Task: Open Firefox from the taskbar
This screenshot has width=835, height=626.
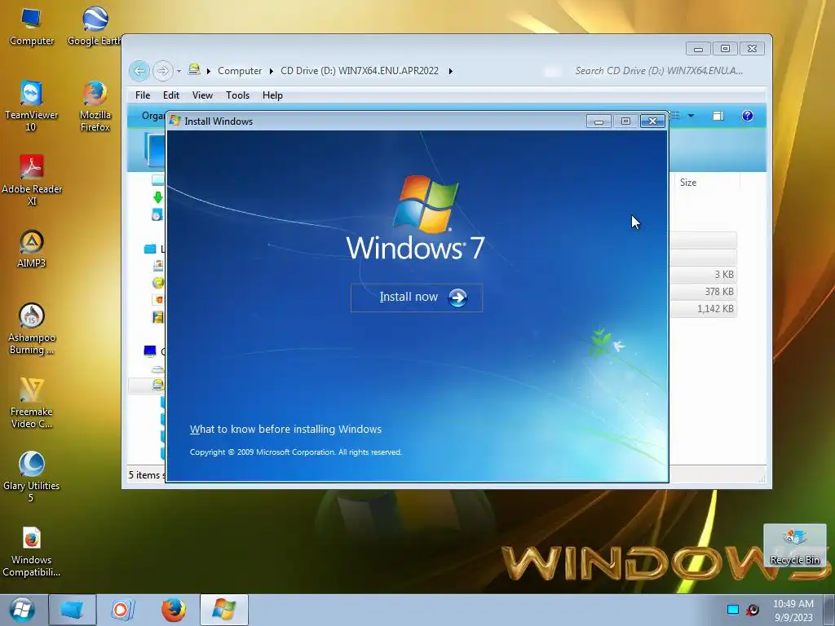Action: coord(174,610)
